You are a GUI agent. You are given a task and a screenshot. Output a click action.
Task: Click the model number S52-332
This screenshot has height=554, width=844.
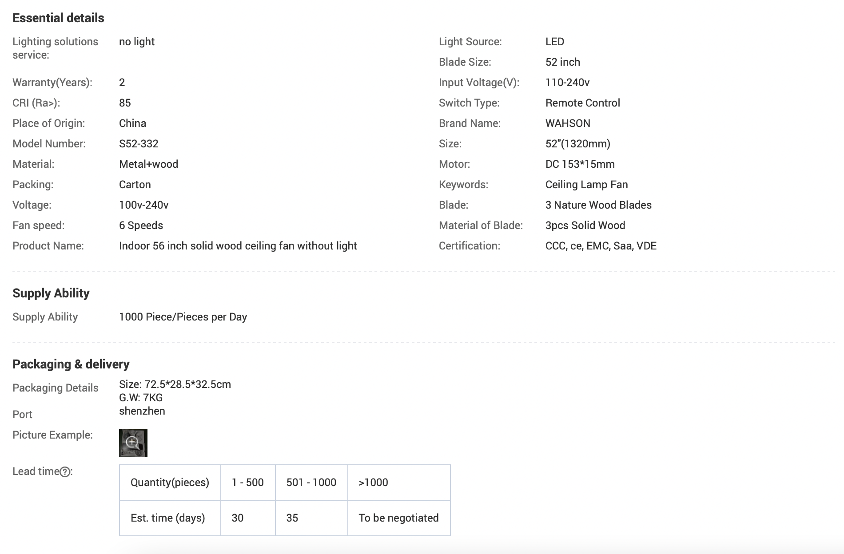click(x=139, y=144)
